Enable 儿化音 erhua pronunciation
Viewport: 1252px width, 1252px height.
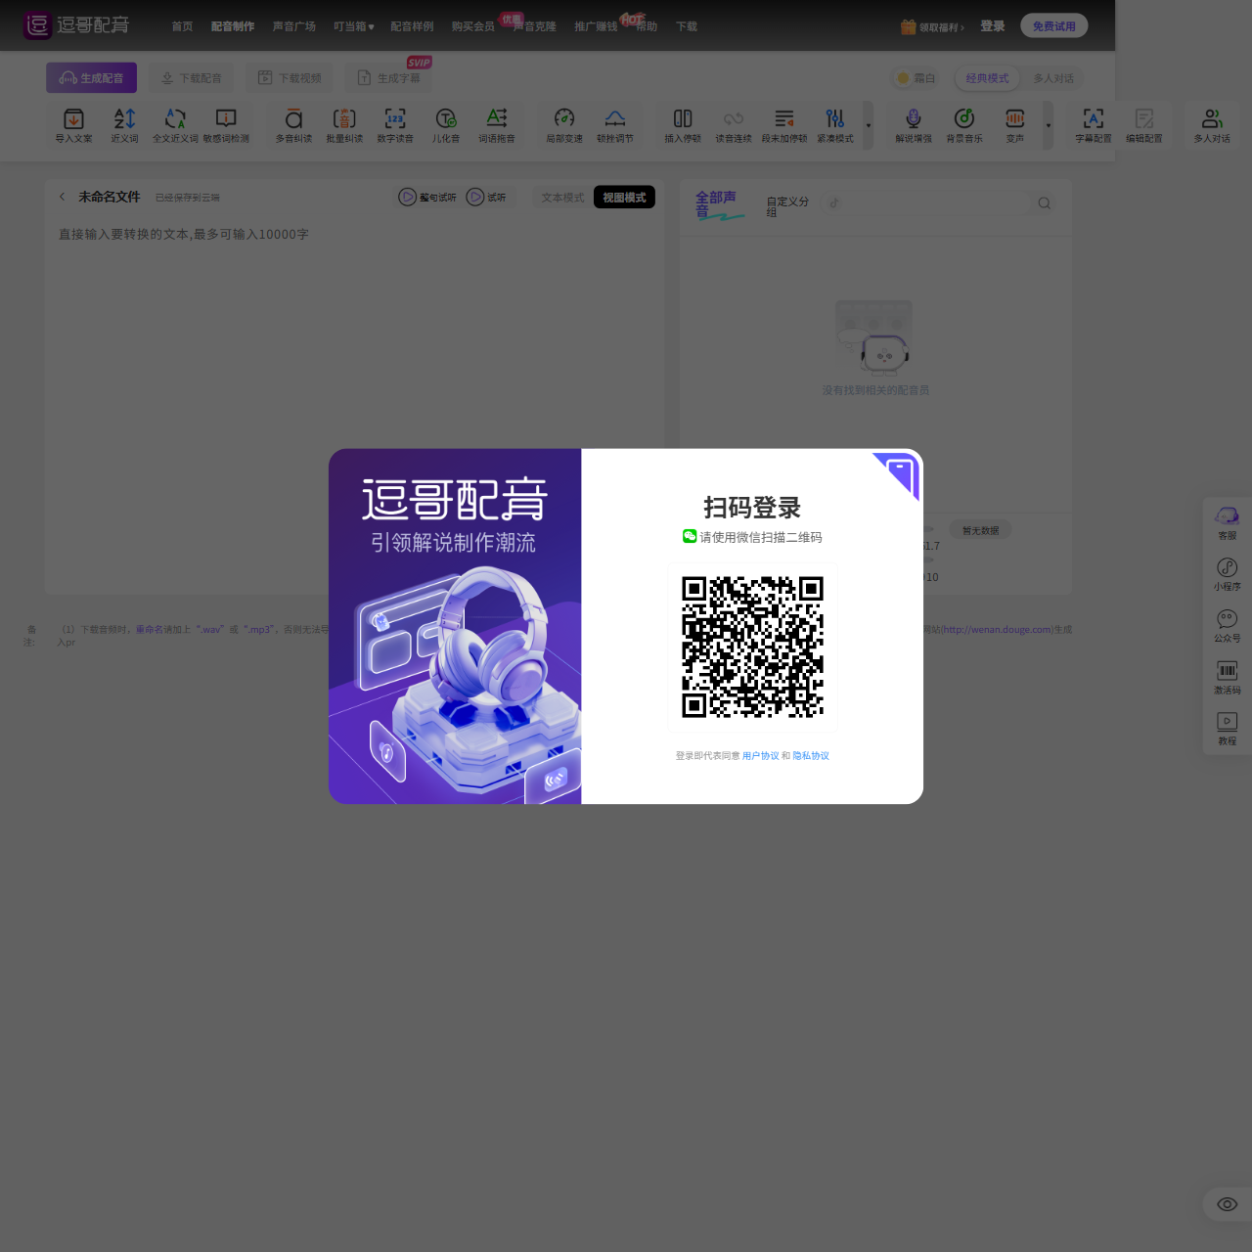click(x=445, y=125)
